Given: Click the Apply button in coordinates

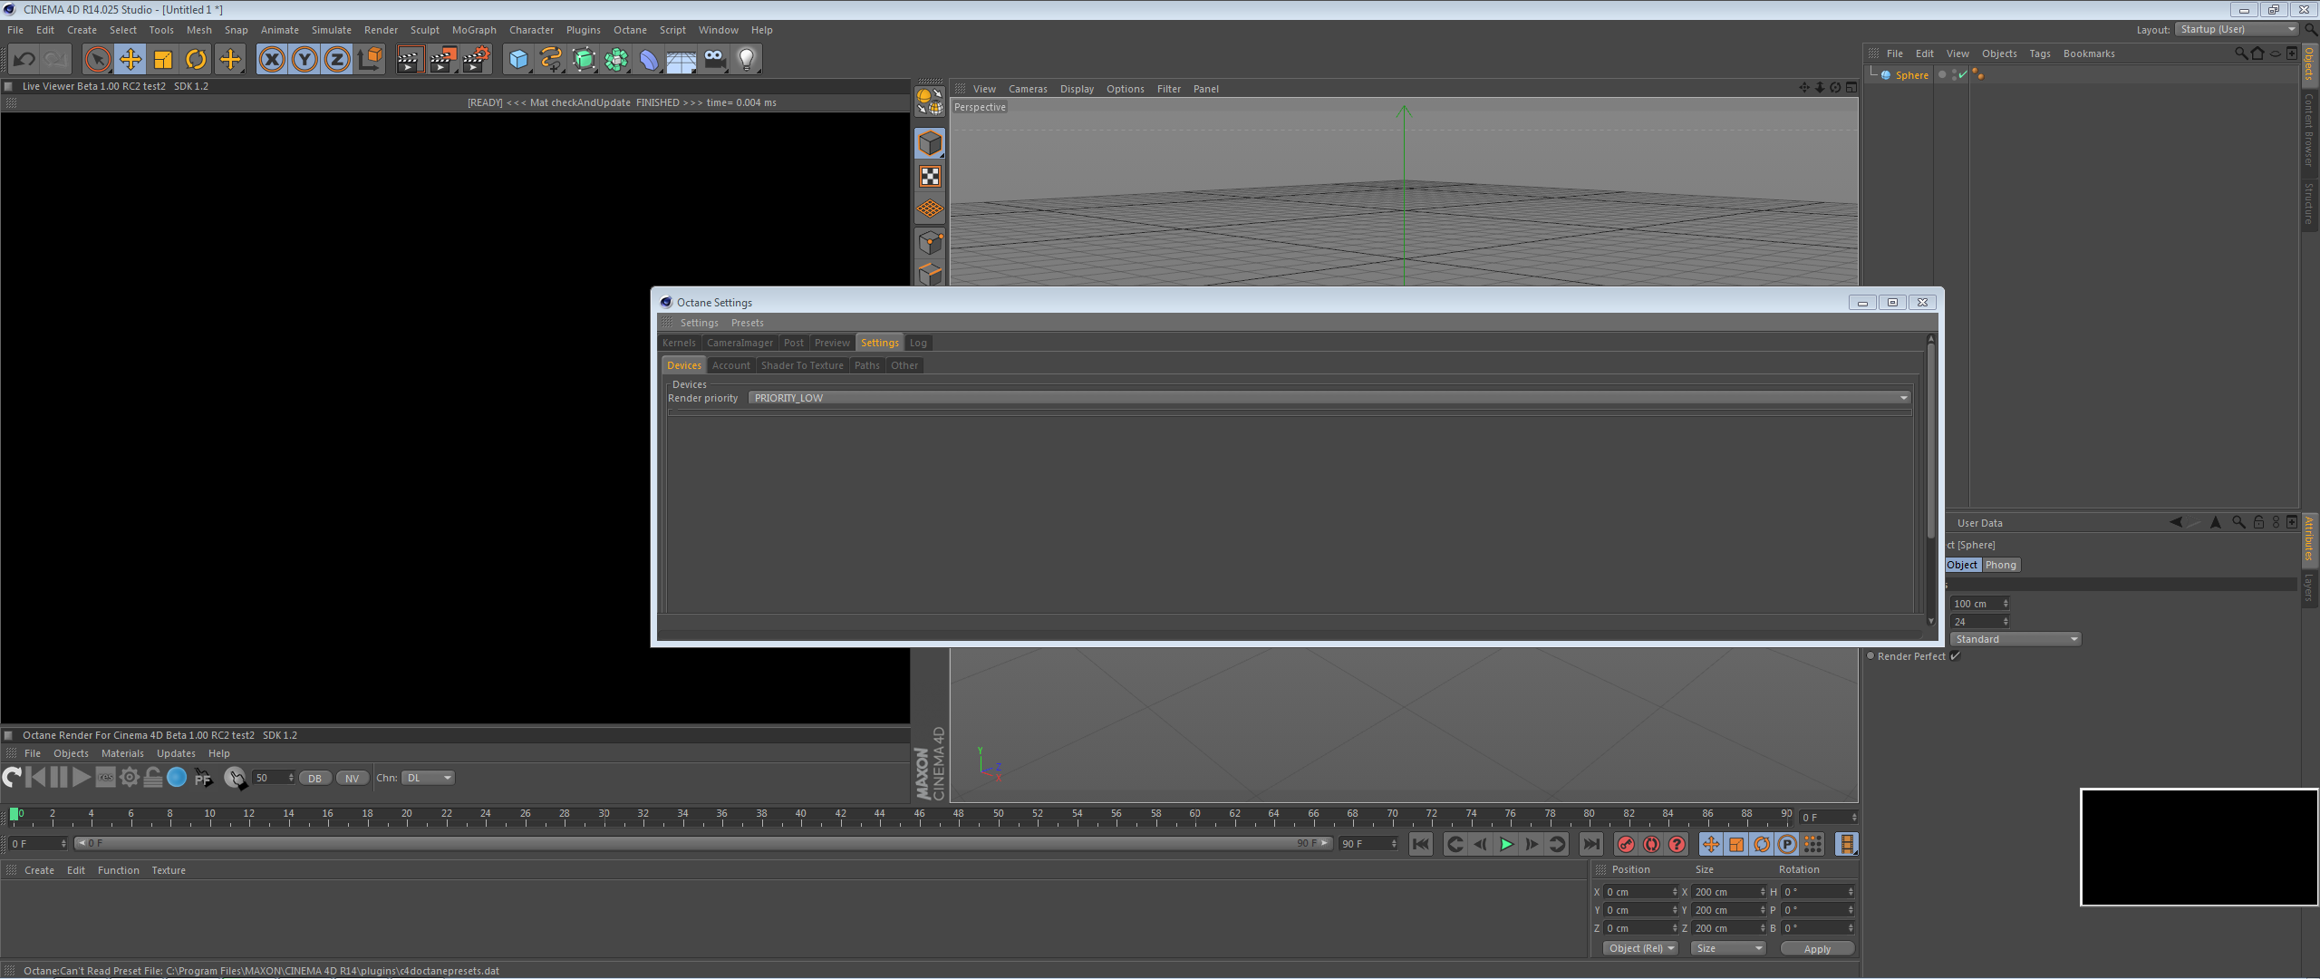Looking at the screenshot, I should click(x=1816, y=949).
